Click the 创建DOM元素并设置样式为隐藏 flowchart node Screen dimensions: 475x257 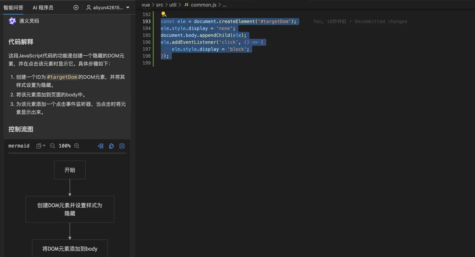(70, 209)
